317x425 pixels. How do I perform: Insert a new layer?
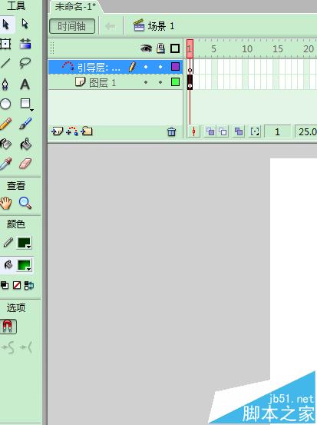tap(57, 131)
